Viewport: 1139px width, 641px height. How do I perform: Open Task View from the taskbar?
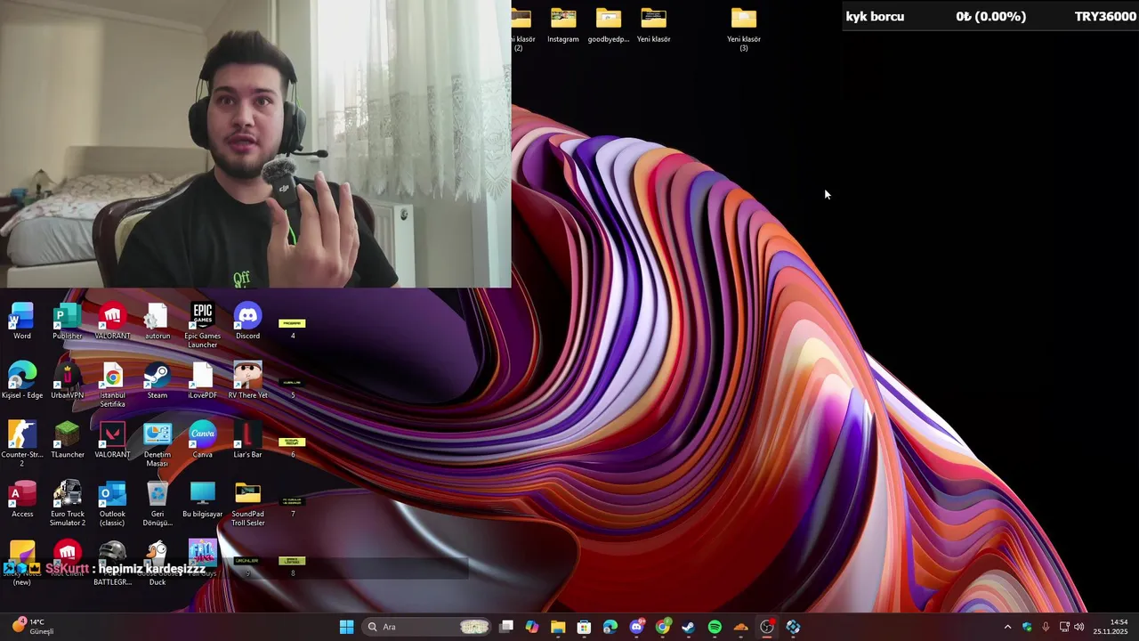click(506, 627)
